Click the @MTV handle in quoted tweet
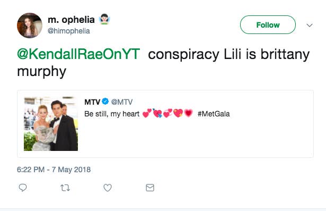Viewport: 326px width, 211px height. point(121,102)
